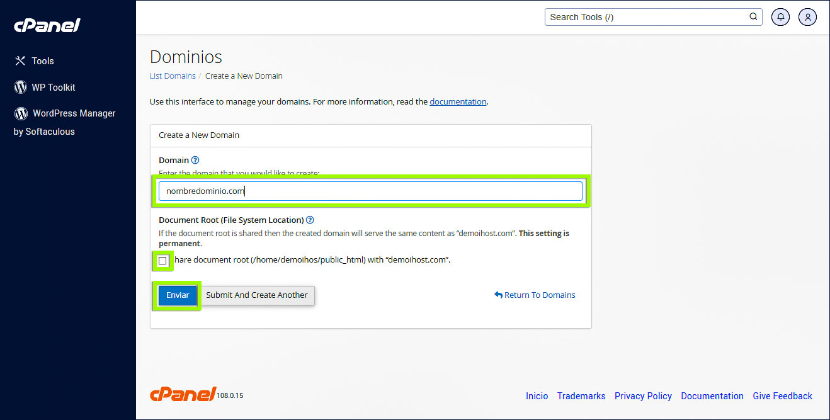Image resolution: width=830 pixels, height=420 pixels.
Task: Click the Domain help question icon
Action: click(x=195, y=161)
